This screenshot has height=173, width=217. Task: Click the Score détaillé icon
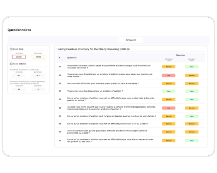(x=11, y=64)
